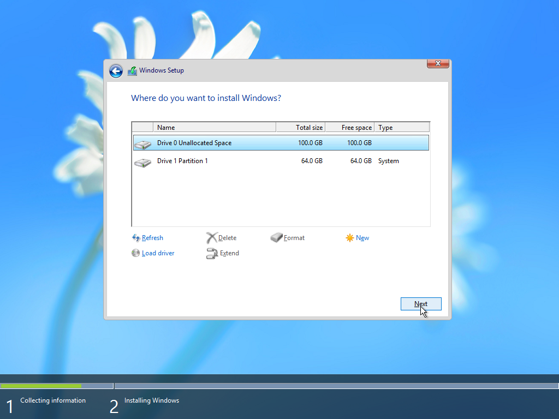The width and height of the screenshot is (559, 419).
Task: Click the Load driver disc icon
Action: [x=135, y=253]
